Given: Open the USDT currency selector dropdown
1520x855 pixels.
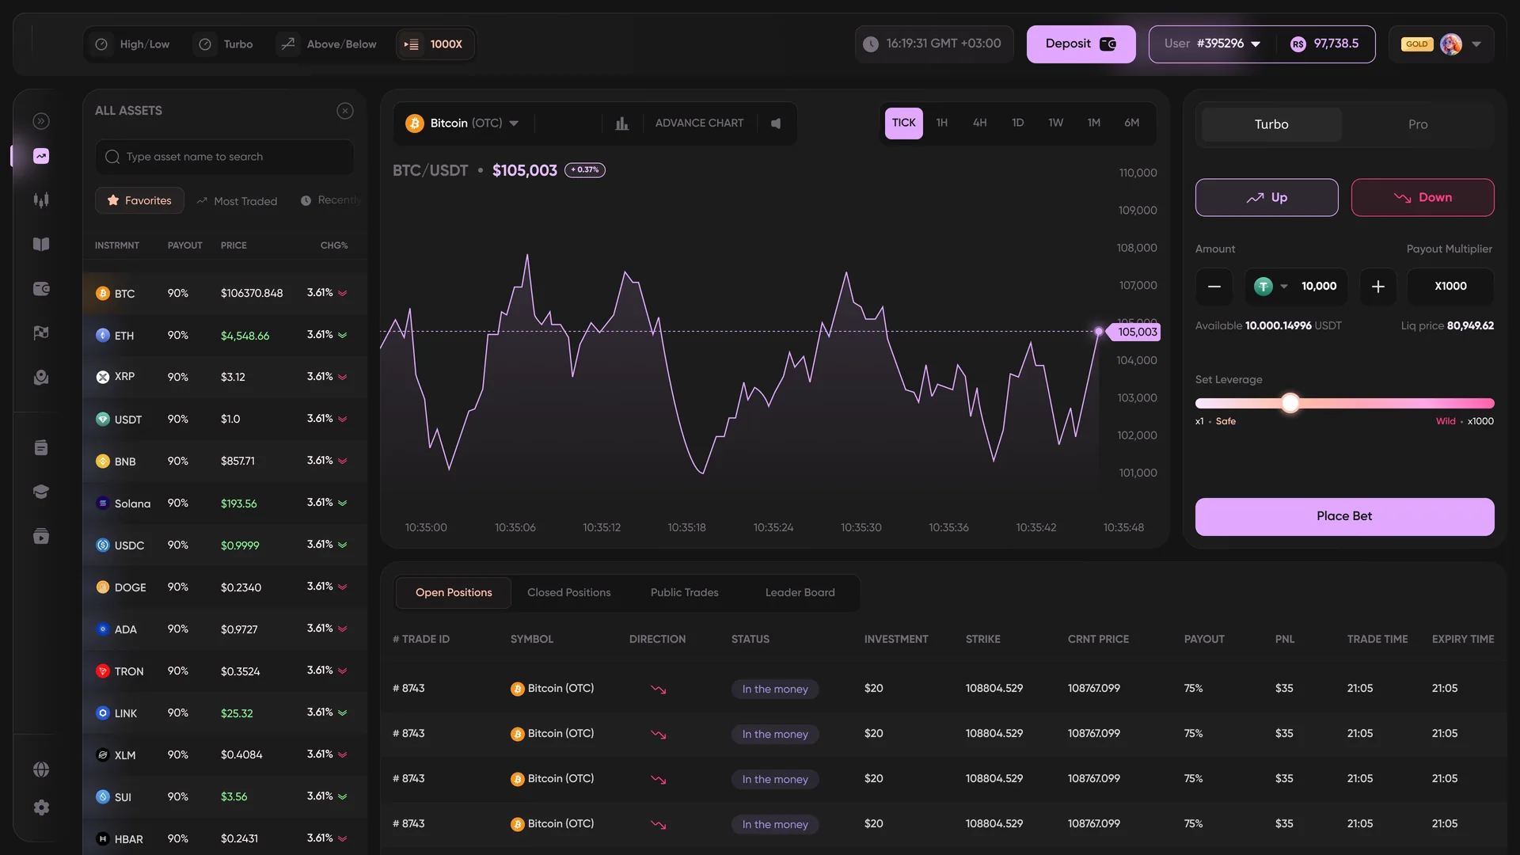Looking at the screenshot, I should click(1271, 287).
